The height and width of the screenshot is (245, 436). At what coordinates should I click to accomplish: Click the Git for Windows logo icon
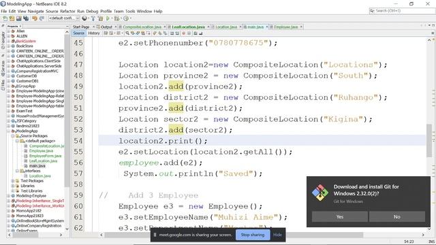(320, 193)
